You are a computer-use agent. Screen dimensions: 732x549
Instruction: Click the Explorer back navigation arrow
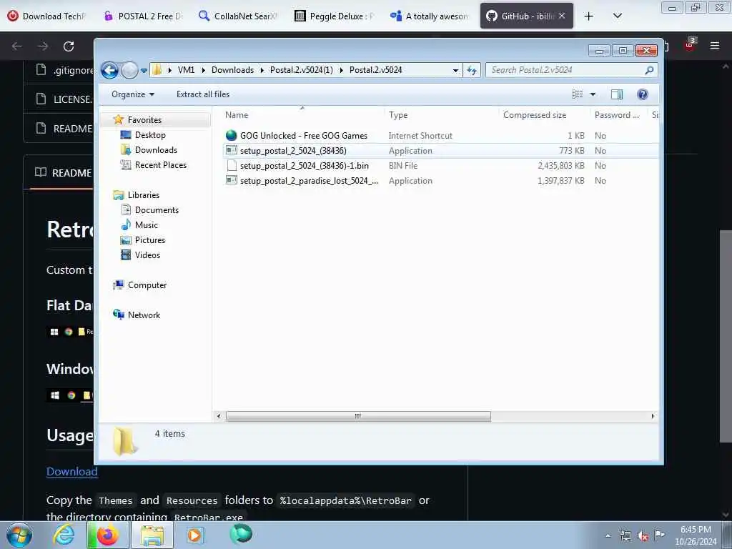point(109,71)
